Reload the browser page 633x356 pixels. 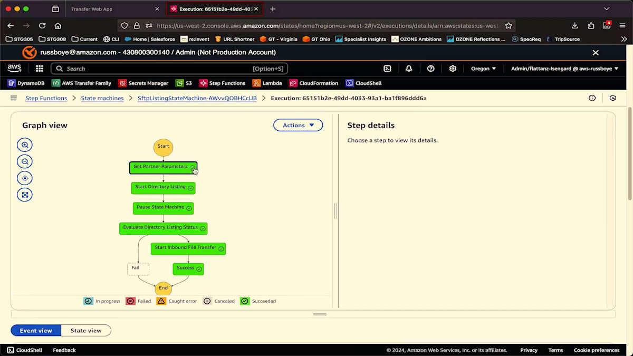tap(42, 25)
